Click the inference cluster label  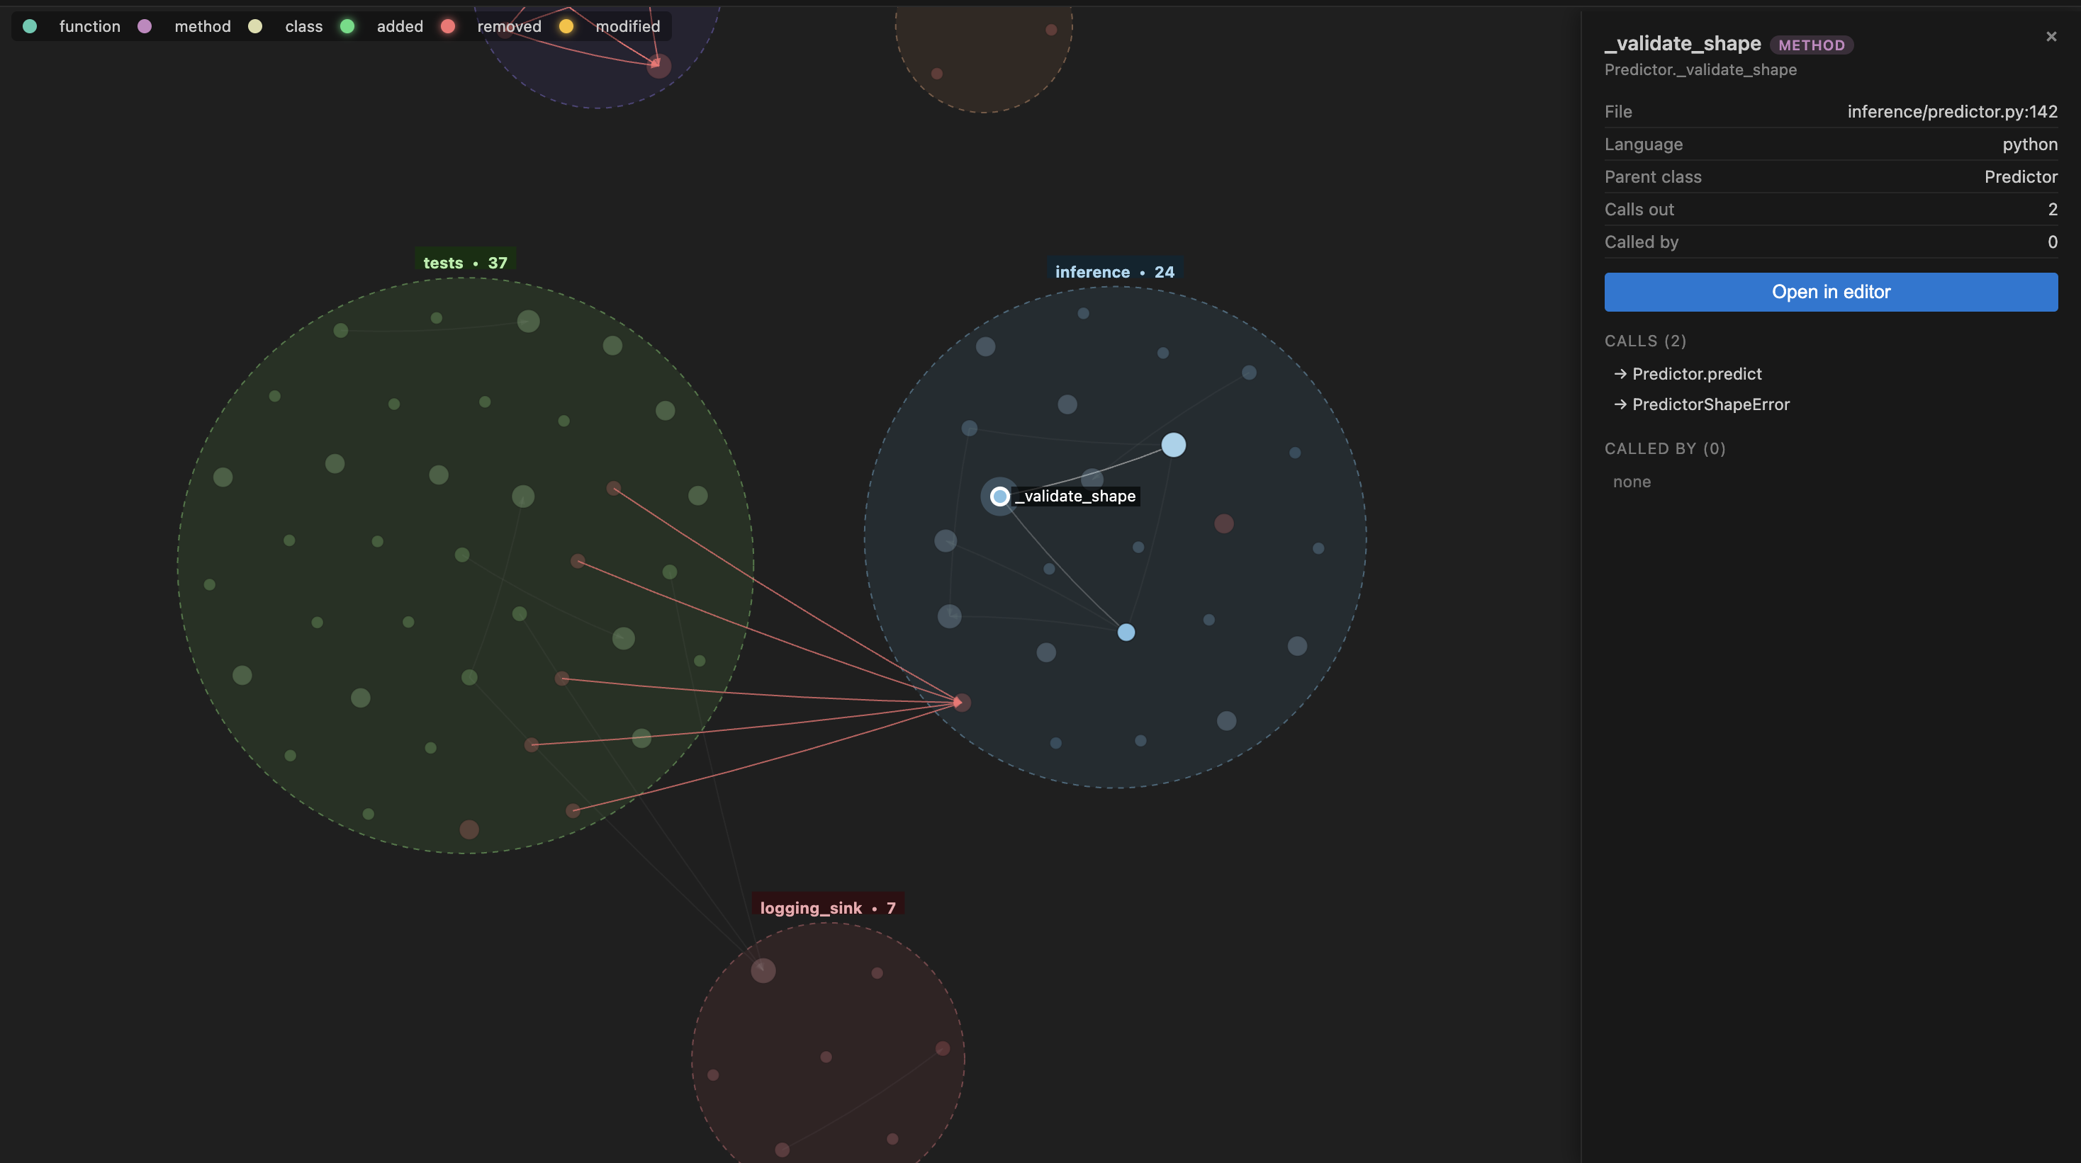(x=1114, y=272)
